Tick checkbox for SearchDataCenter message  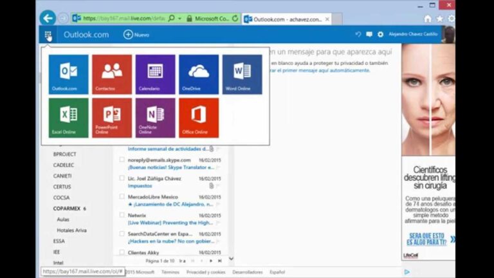122,234
